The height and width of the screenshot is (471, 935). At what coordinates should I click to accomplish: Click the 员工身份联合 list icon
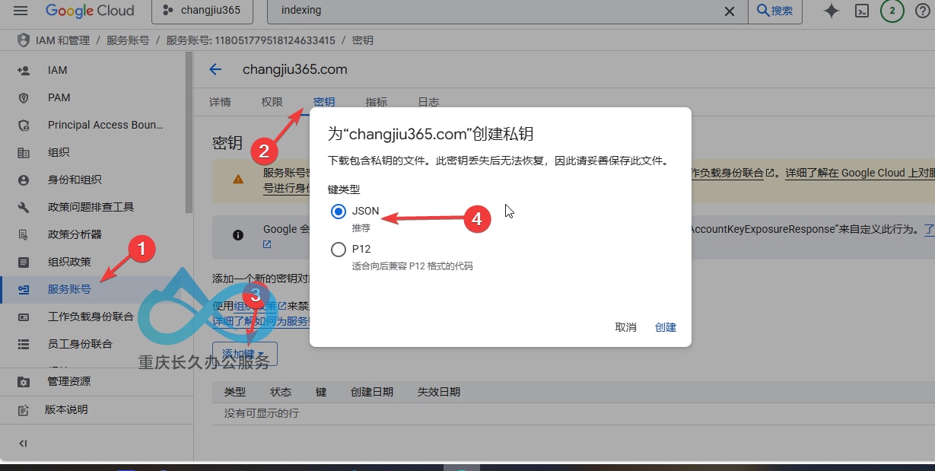[x=24, y=344]
